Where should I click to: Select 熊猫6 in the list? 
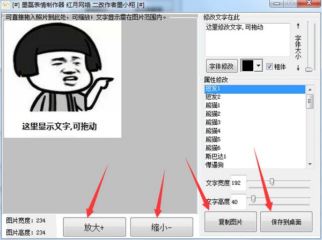255,148
